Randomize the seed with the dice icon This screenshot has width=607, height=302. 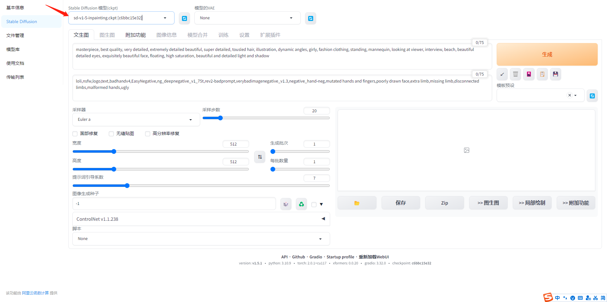coord(286,204)
